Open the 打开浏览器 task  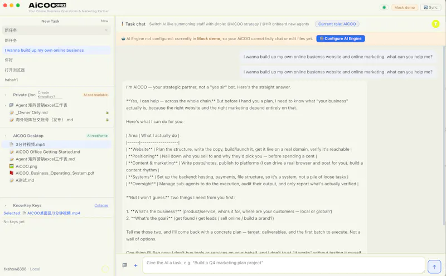[56, 70]
